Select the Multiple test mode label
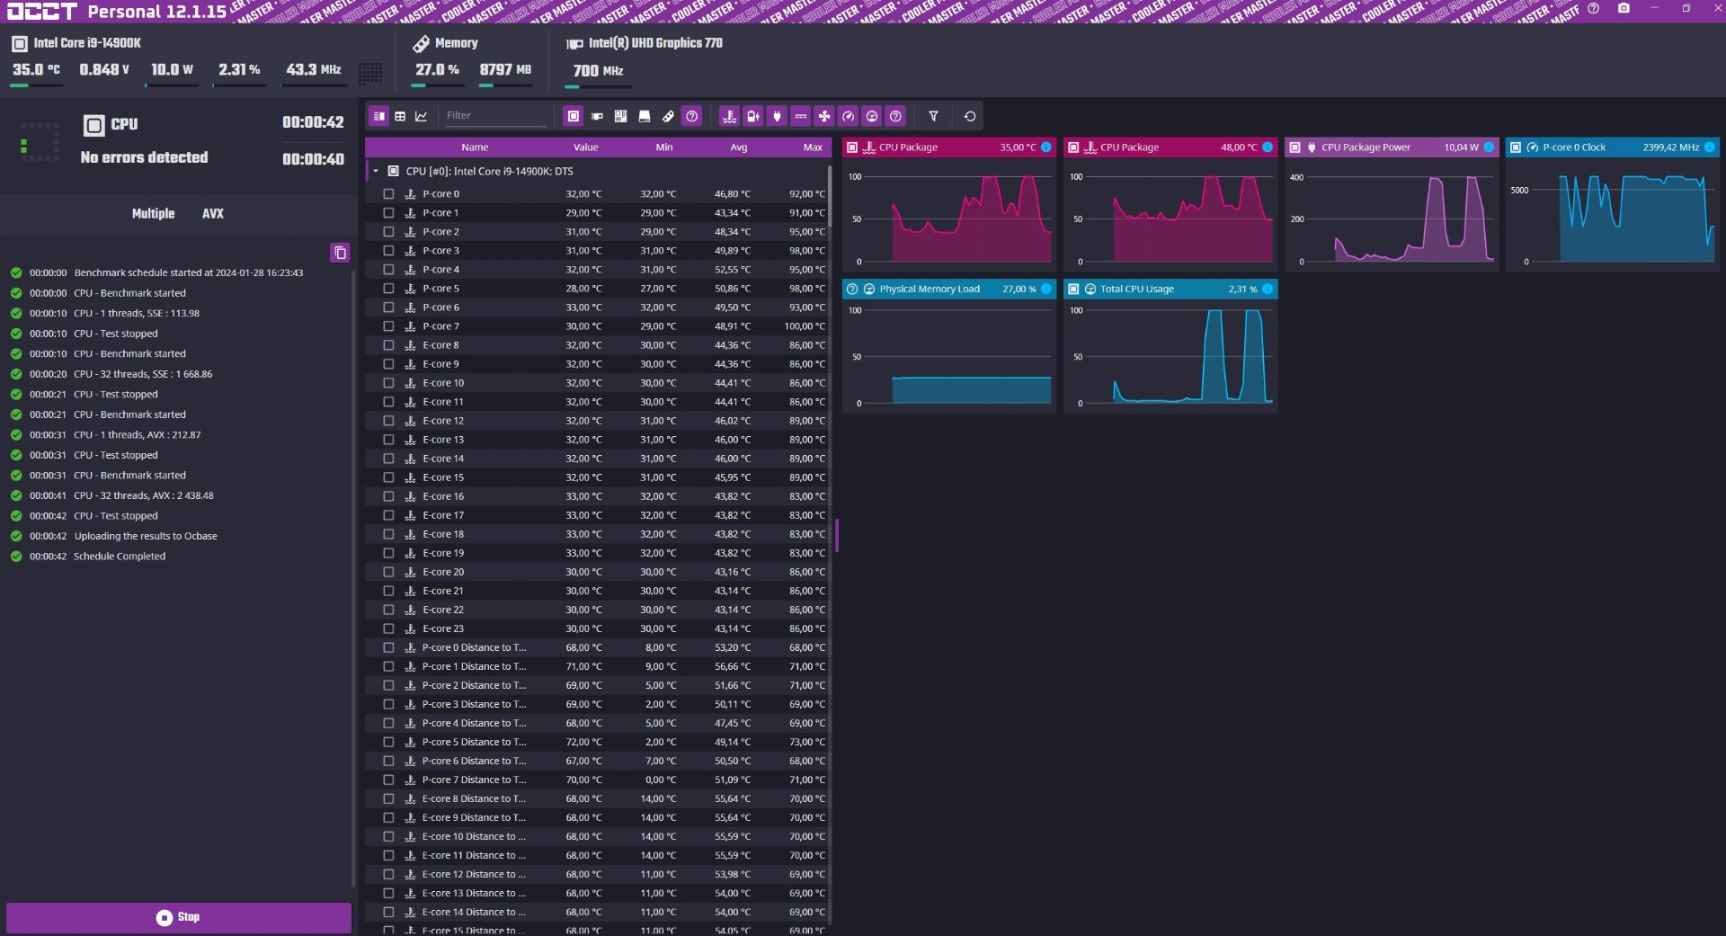This screenshot has height=936, width=1726. (x=153, y=214)
